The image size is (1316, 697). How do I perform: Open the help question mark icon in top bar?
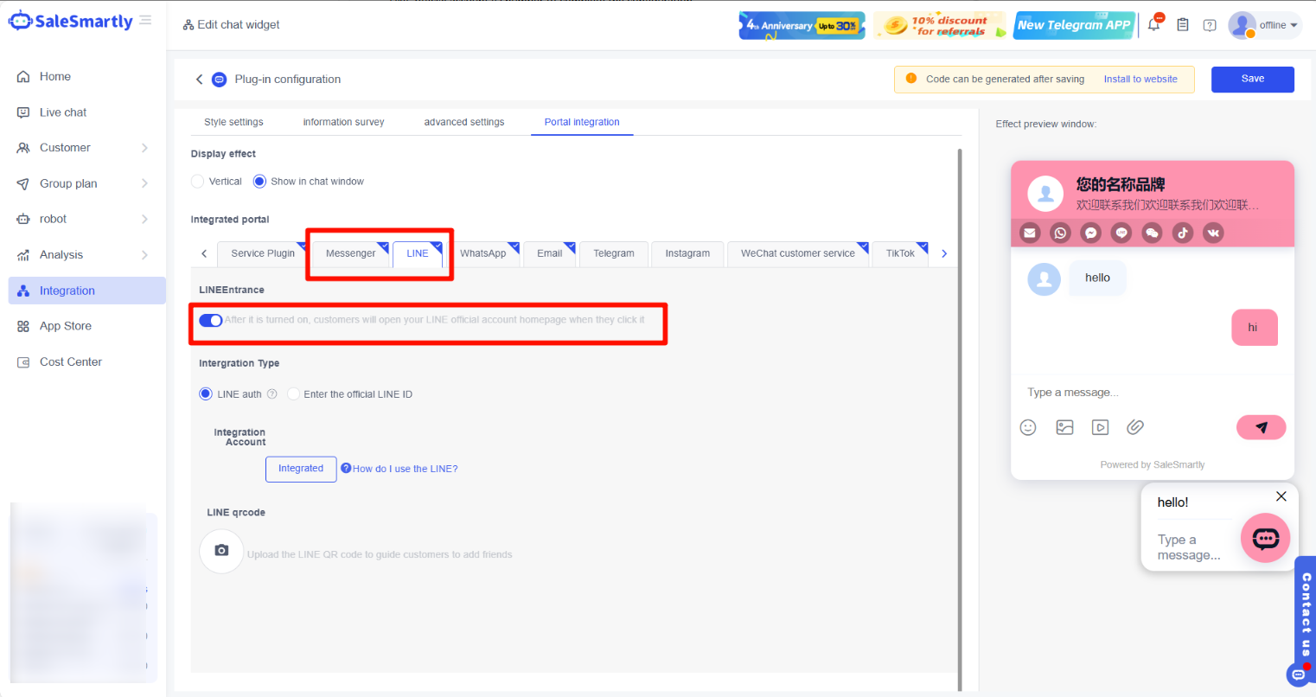(x=1210, y=25)
